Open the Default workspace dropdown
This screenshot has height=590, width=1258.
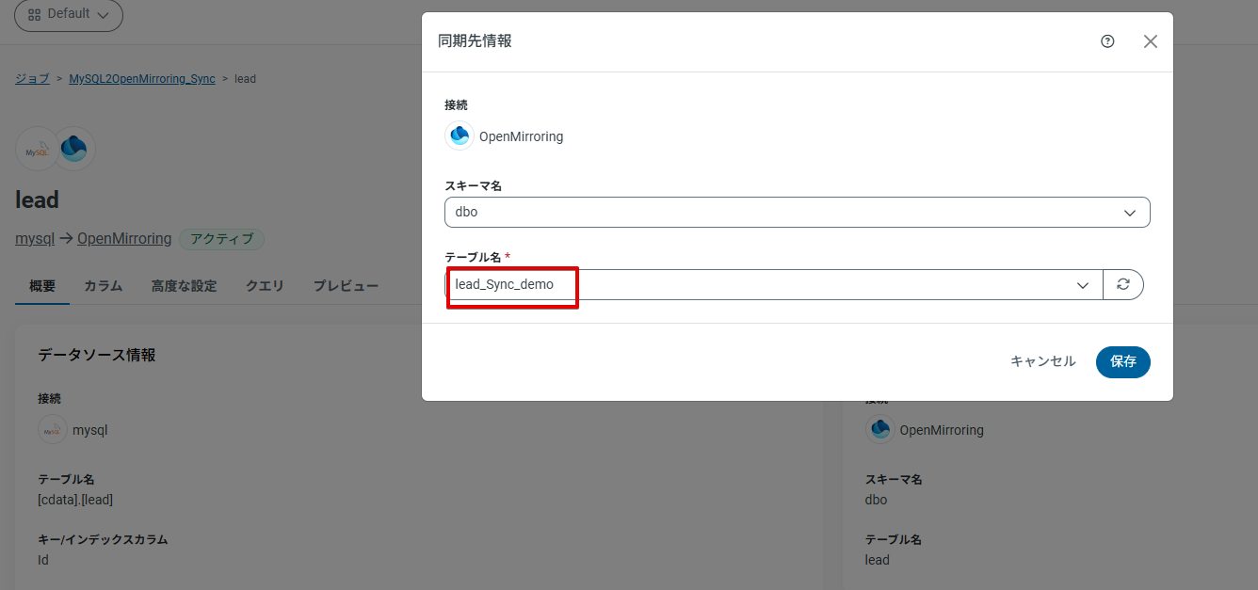point(68,15)
